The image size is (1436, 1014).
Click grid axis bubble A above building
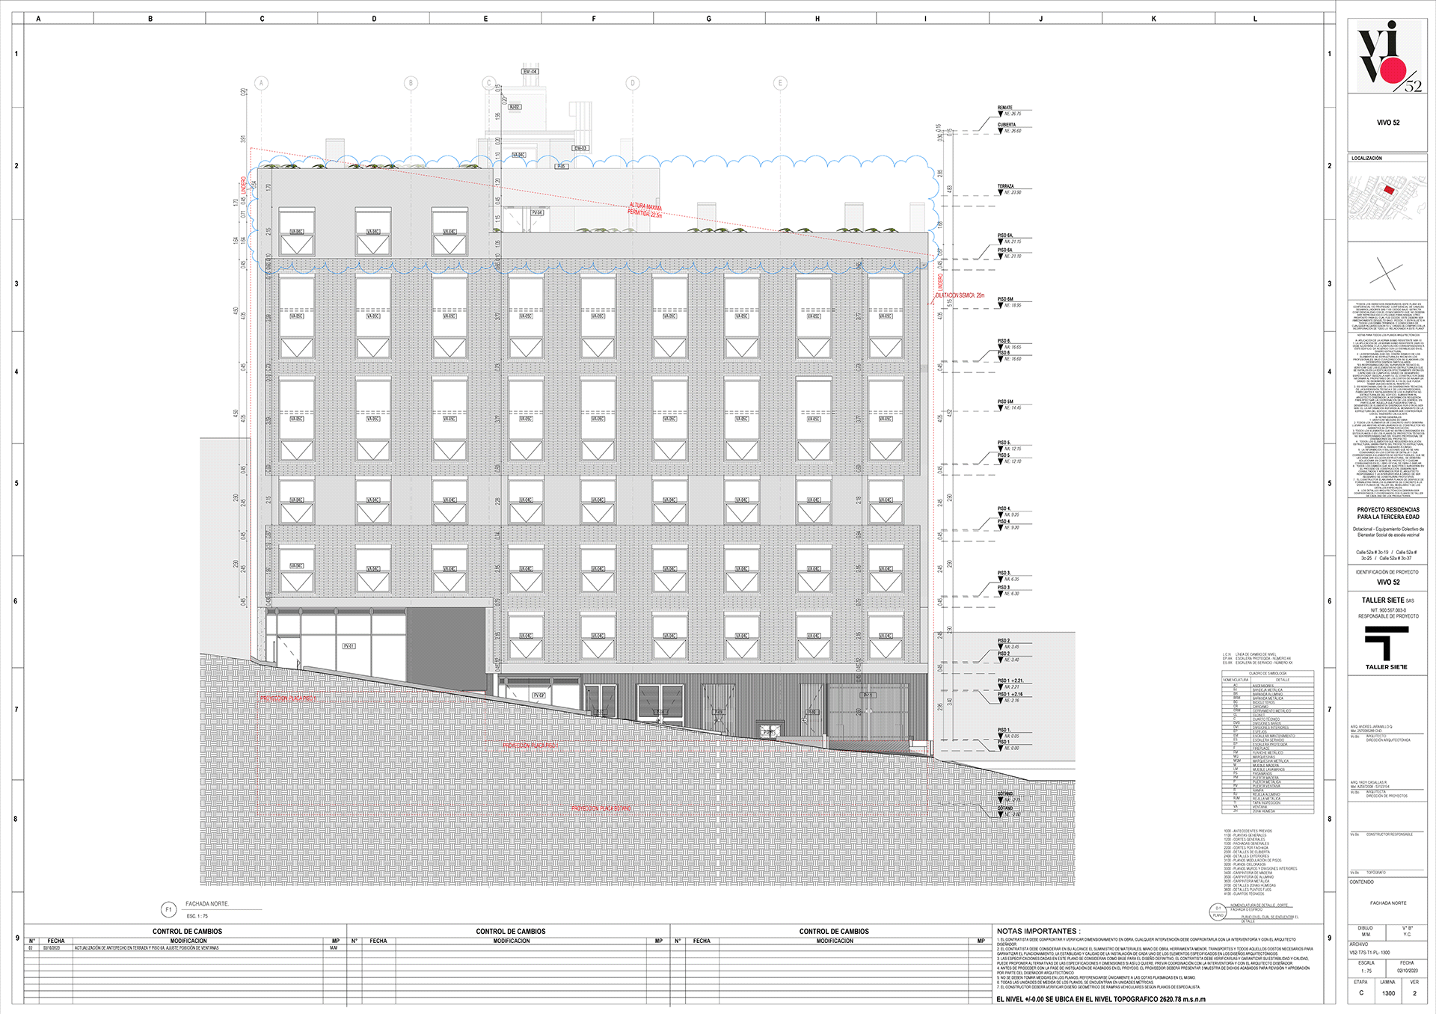click(261, 83)
